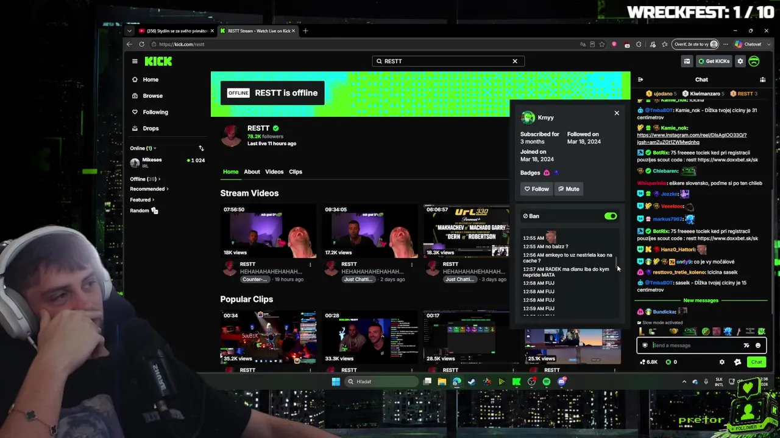Click the RESTT search field
This screenshot has width=780, height=438.
point(448,61)
